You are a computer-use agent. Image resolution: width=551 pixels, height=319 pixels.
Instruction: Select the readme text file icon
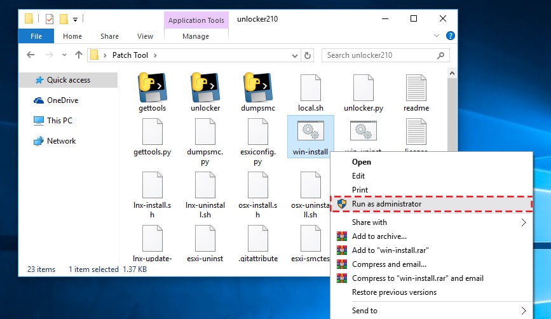coord(416,88)
